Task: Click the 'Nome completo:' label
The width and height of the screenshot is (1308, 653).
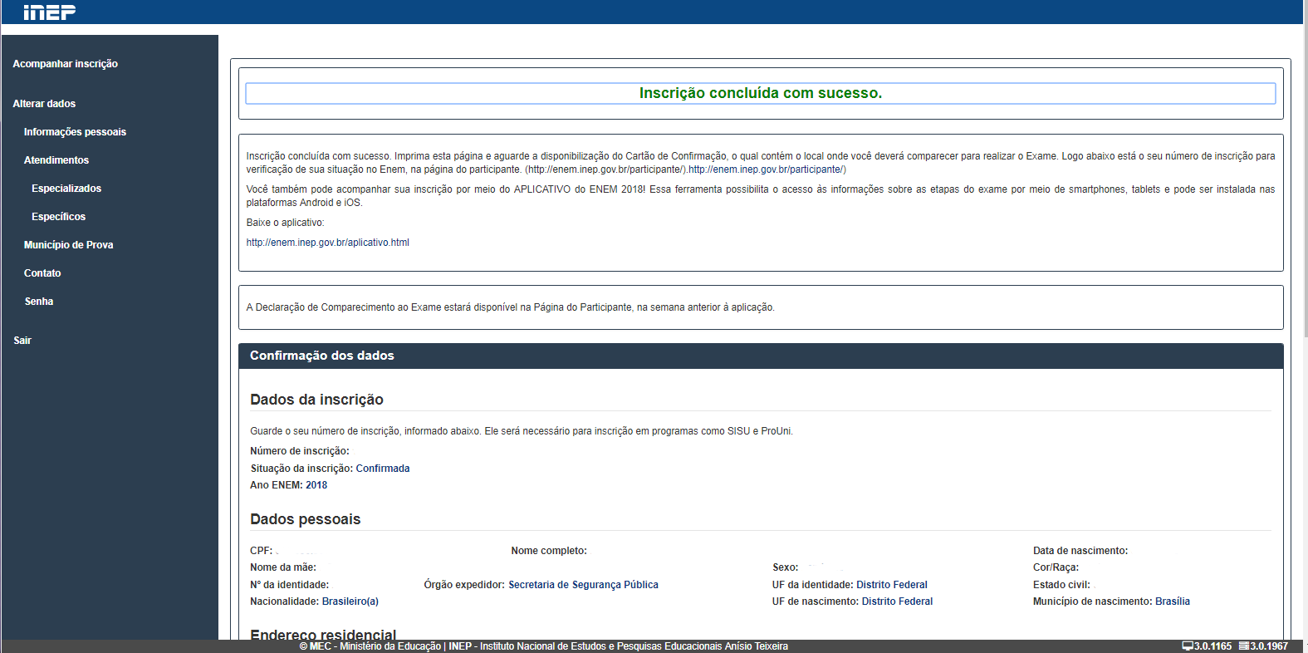Action: click(x=549, y=551)
